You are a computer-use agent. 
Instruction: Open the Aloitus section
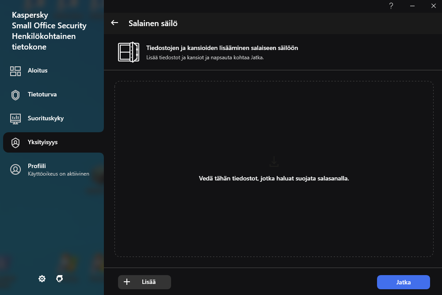[x=52, y=70]
